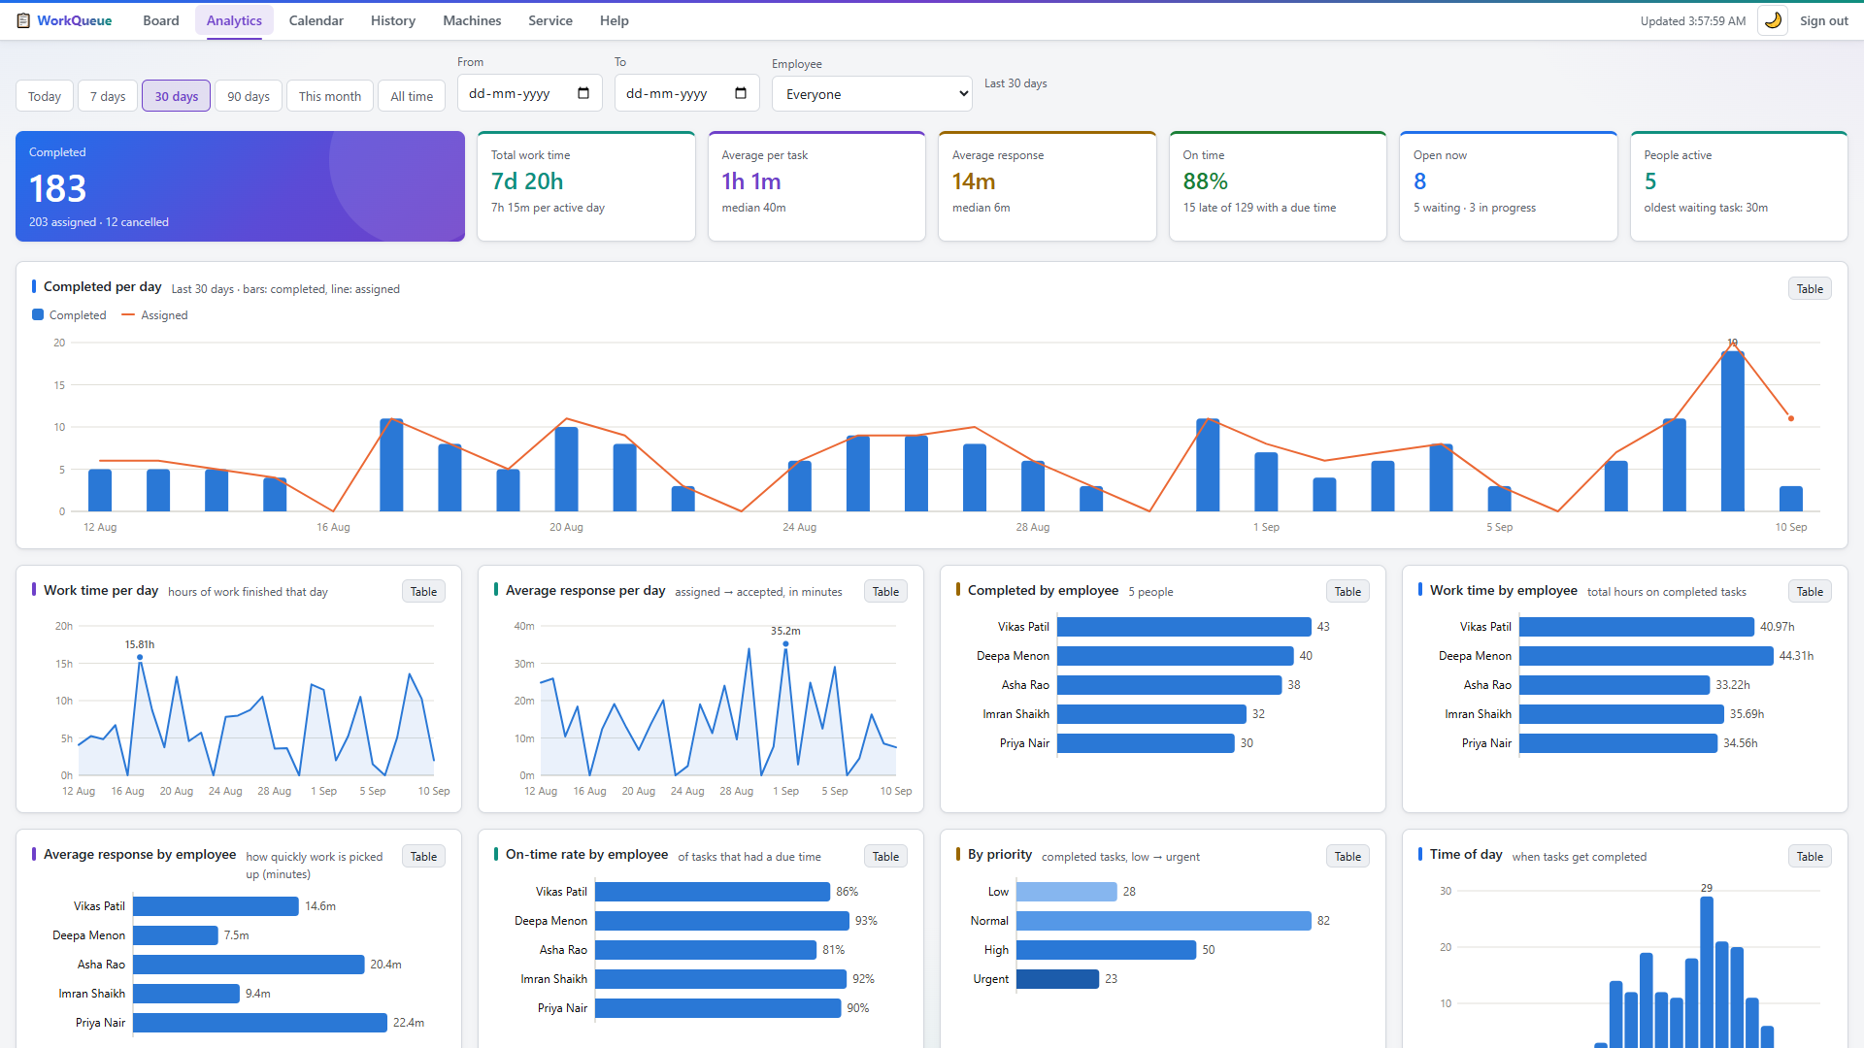Select the 7 days range filter
1864x1048 pixels.
pos(108,96)
